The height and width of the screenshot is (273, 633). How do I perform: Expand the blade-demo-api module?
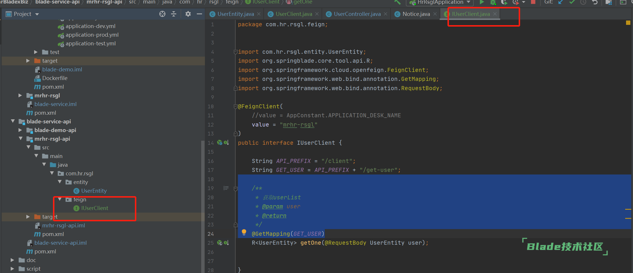20,130
